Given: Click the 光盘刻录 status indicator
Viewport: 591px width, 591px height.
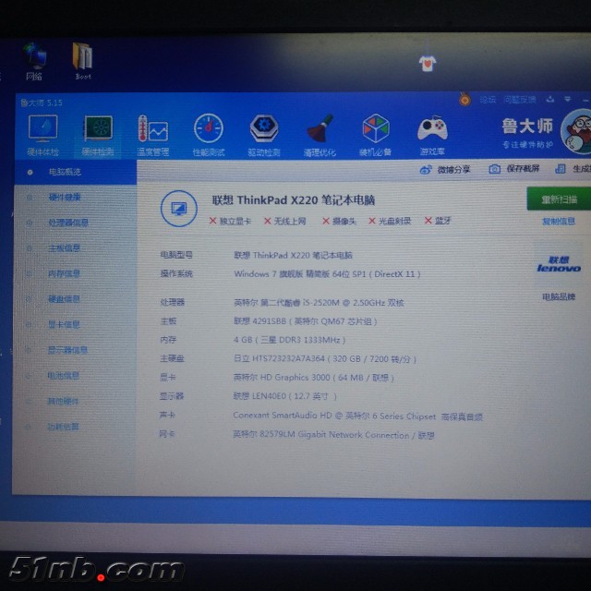Looking at the screenshot, I should (x=390, y=221).
